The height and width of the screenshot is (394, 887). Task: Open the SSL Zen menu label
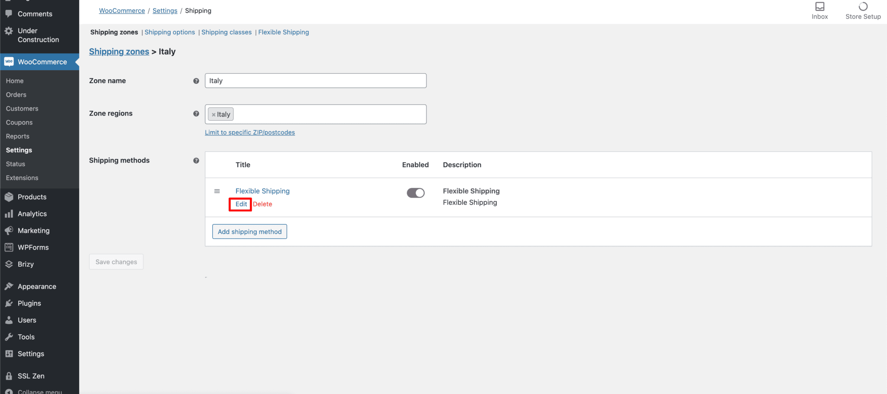[x=31, y=376]
